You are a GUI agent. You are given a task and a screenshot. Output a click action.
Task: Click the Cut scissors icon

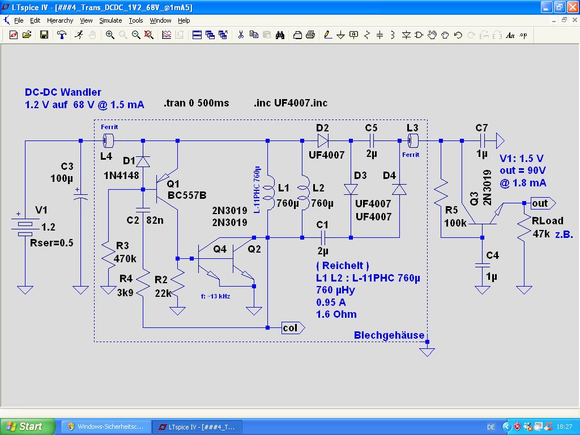tap(241, 35)
